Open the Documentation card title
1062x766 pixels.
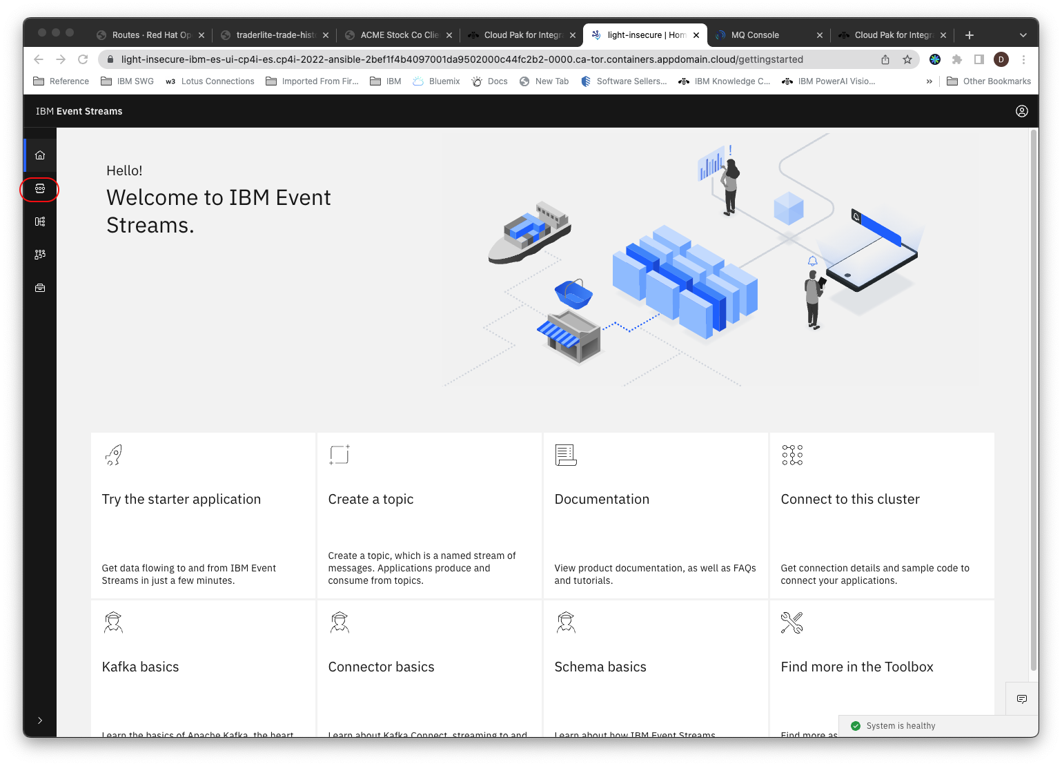coord(602,499)
